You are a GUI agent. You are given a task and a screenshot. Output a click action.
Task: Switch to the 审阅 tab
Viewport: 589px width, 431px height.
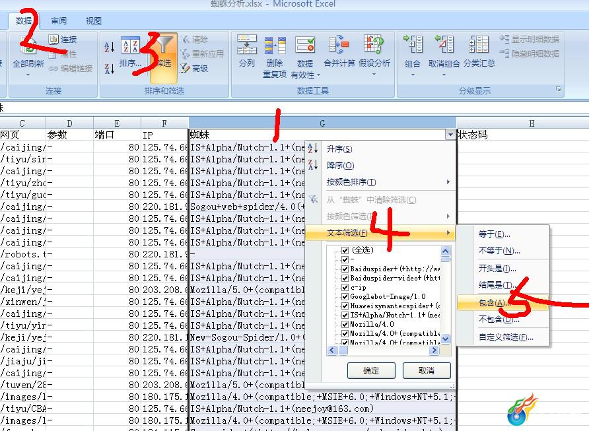(59, 20)
